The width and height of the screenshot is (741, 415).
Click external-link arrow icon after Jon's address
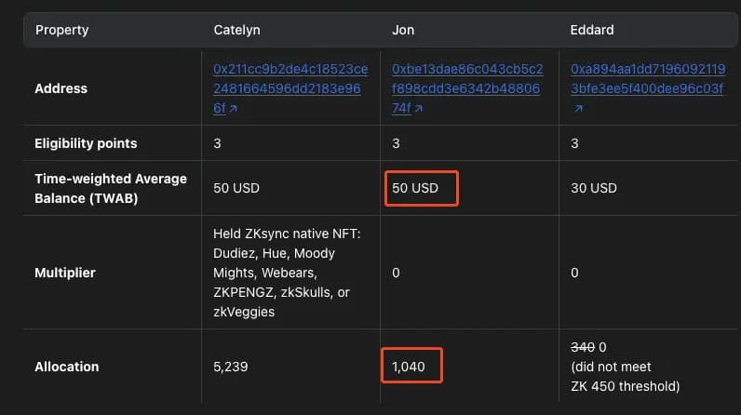coord(416,109)
